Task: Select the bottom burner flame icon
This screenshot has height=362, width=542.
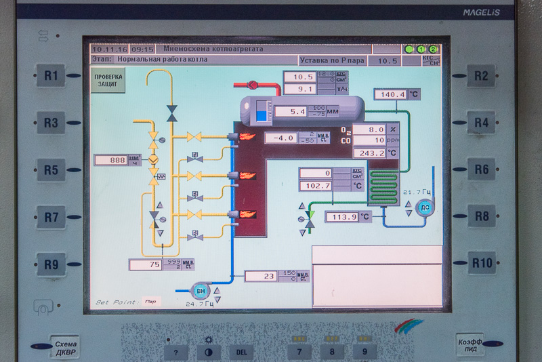Action: 247,215
